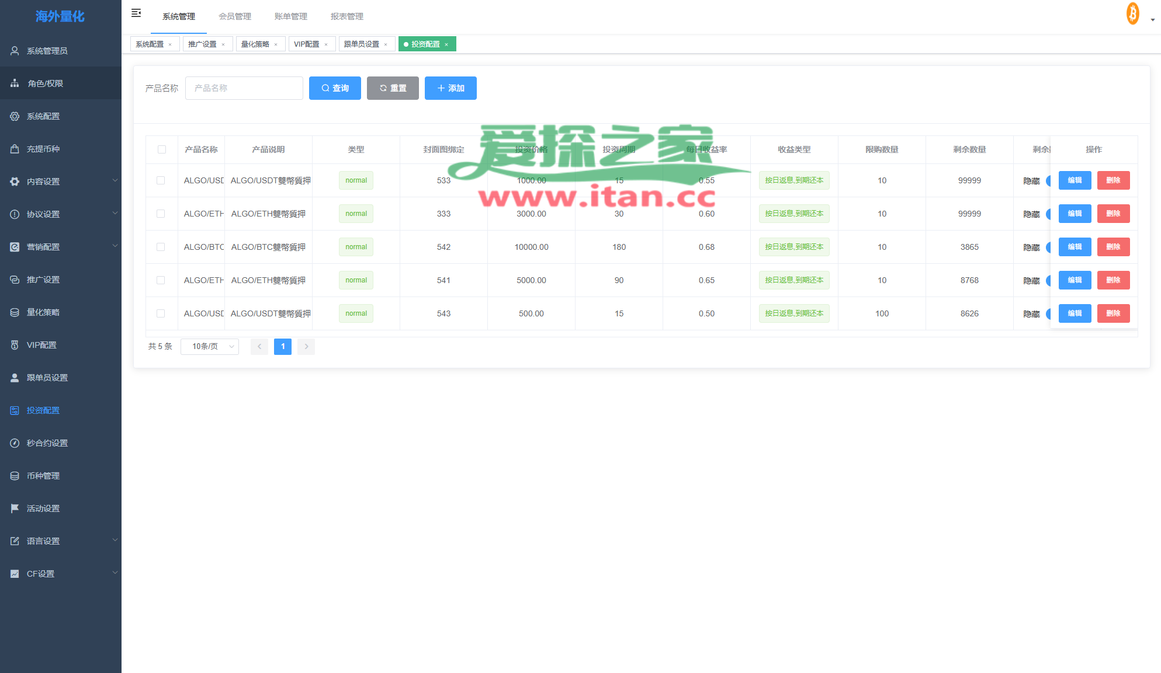Check the select-all checkbox in table header
This screenshot has width=1161, height=673.
click(x=162, y=149)
